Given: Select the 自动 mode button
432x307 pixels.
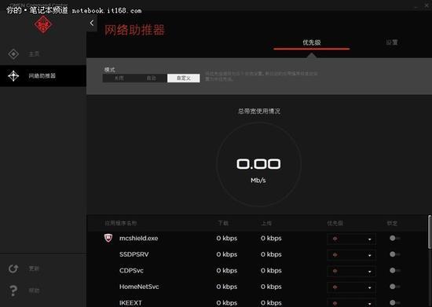Looking at the screenshot, I should (151, 79).
